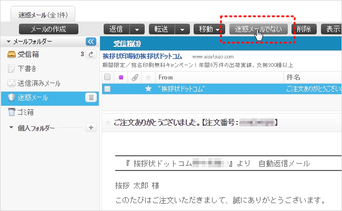Open the 下書き drafts folder
Screen dimensions: 342x211
(x=27, y=68)
